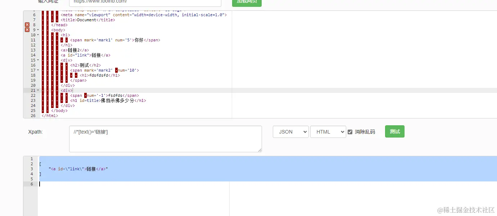Click into the Xpath expression textarea
Screen dimensions: 497x216
pos(166,139)
